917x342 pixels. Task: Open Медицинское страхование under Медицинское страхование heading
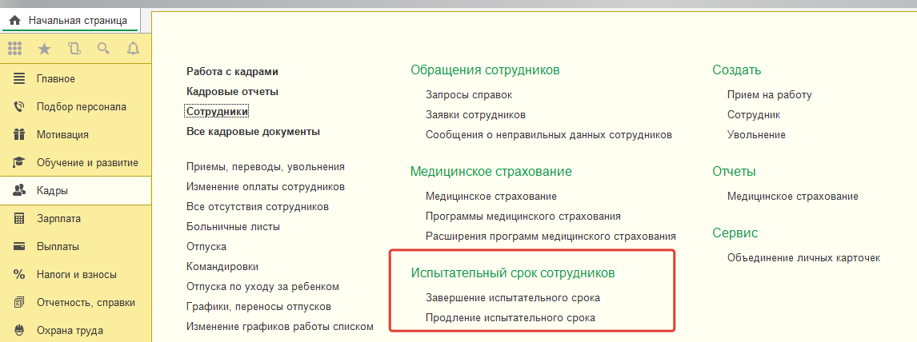(491, 197)
